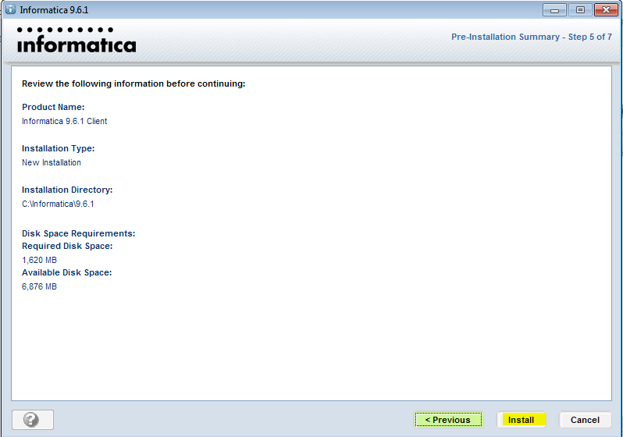Image resolution: width=623 pixels, height=437 pixels.
Task: Click the 'Installation Directory:' label
Action: [x=67, y=190]
